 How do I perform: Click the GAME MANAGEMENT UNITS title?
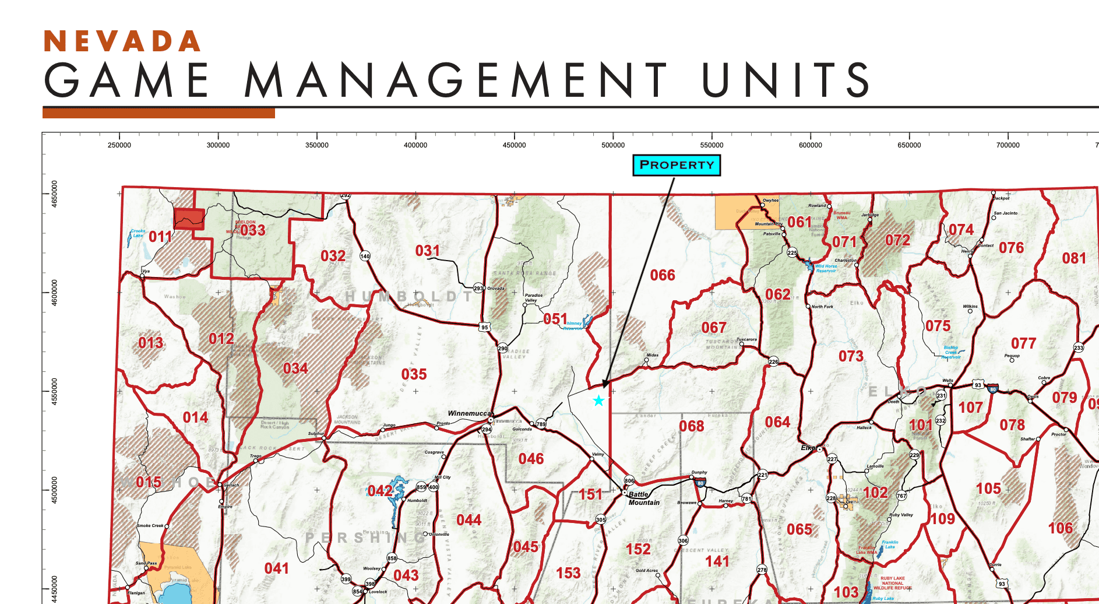pyautogui.click(x=457, y=80)
